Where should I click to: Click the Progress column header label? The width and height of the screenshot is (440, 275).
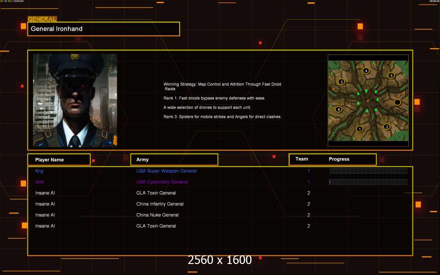pos(339,159)
